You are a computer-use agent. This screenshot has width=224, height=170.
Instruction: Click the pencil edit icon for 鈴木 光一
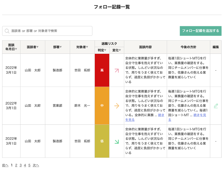216,106
